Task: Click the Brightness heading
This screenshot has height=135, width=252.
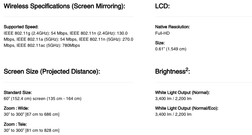Action: (x=173, y=71)
